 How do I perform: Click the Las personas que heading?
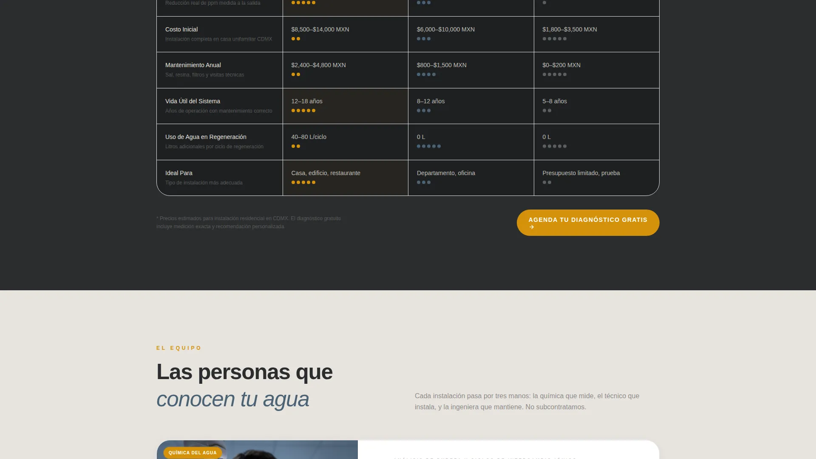(244, 372)
